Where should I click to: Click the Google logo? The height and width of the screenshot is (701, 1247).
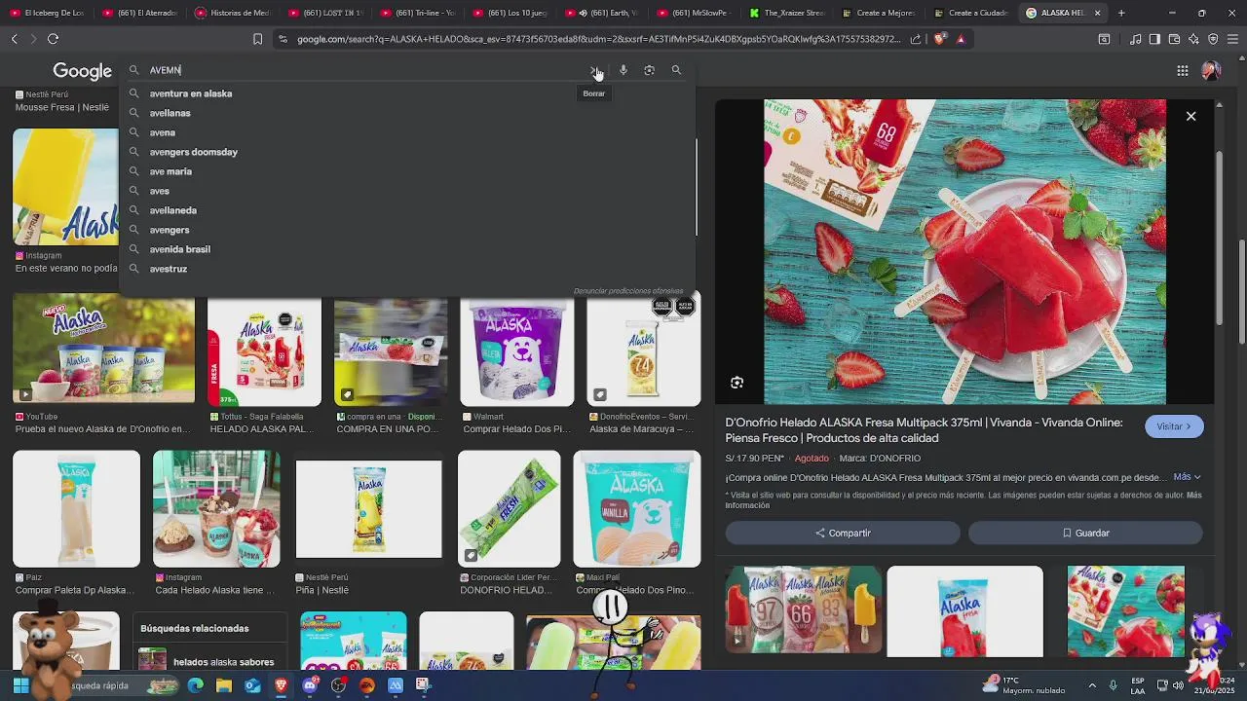pyautogui.click(x=83, y=71)
